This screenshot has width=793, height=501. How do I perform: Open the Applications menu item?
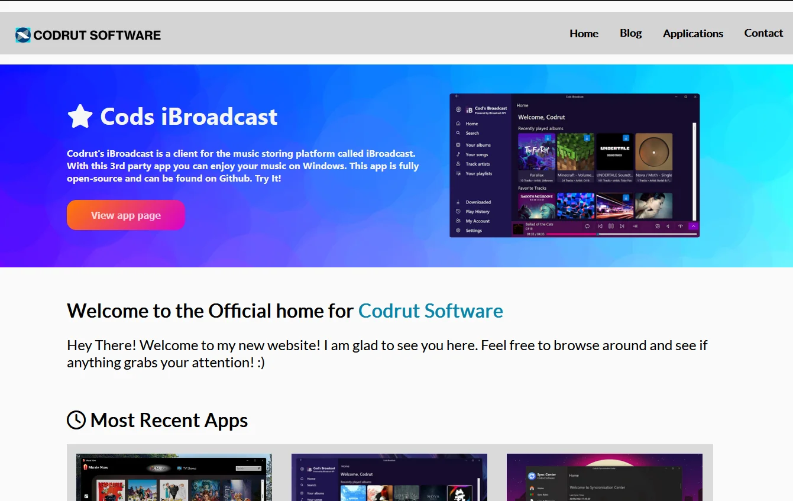pyautogui.click(x=692, y=34)
